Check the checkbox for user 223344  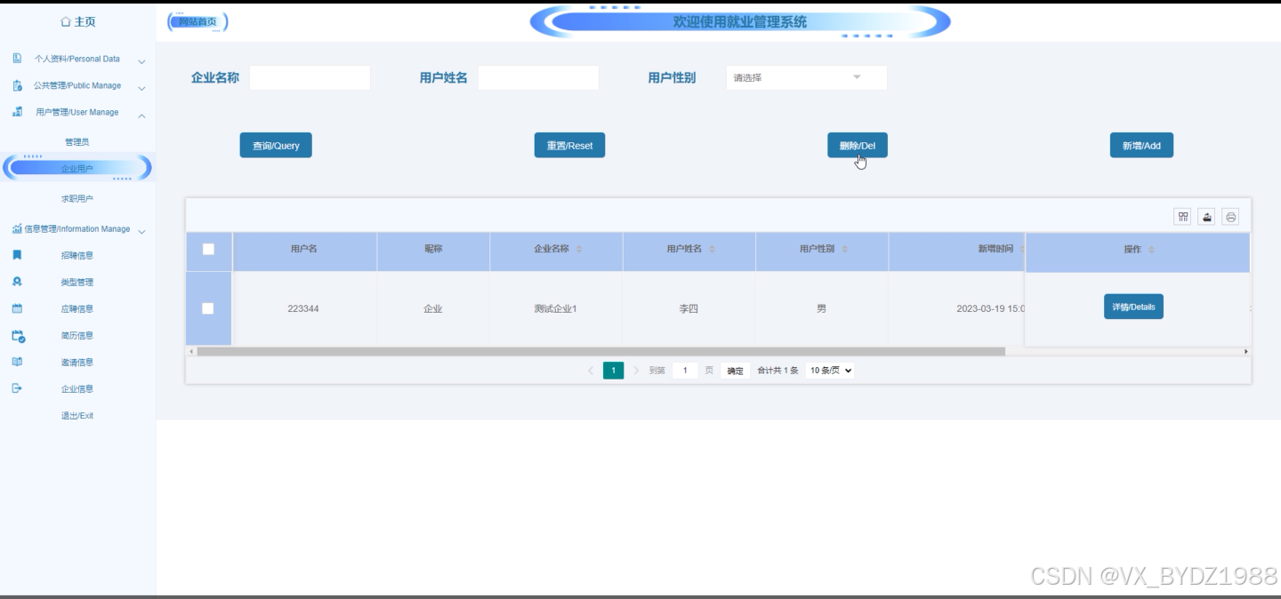tap(208, 308)
